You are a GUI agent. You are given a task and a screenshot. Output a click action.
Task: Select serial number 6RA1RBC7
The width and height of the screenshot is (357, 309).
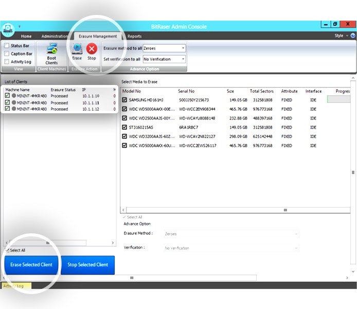coord(188,127)
